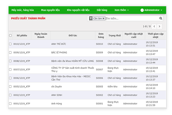
Task: Click the filter funnel icon in search box
Action: [91, 18]
